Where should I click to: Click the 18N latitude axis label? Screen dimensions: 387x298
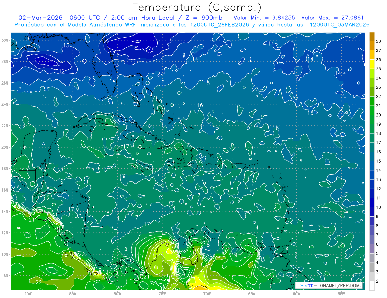(x=5, y=168)
